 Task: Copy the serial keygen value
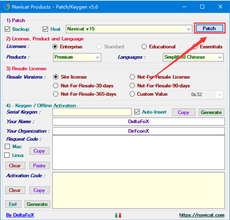coord(184,112)
